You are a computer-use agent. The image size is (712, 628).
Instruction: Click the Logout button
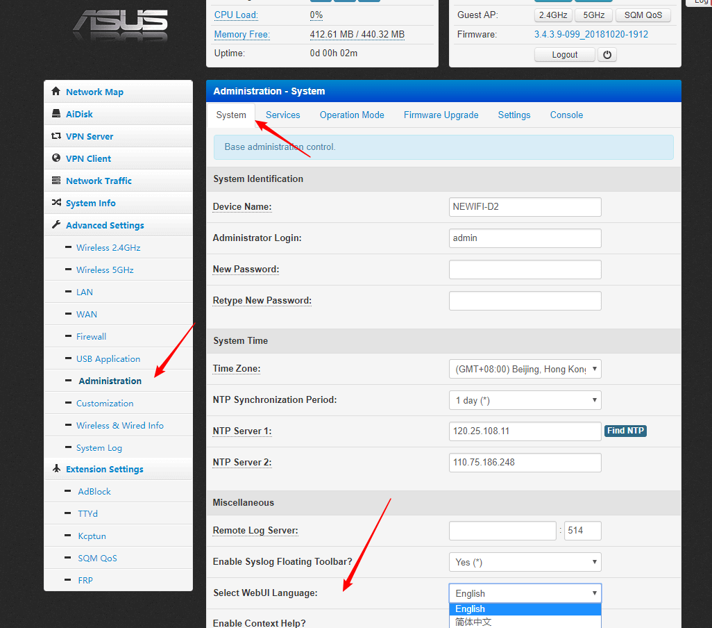[564, 55]
